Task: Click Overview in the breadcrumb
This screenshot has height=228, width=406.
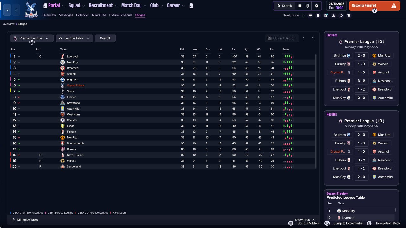Action: point(9,24)
